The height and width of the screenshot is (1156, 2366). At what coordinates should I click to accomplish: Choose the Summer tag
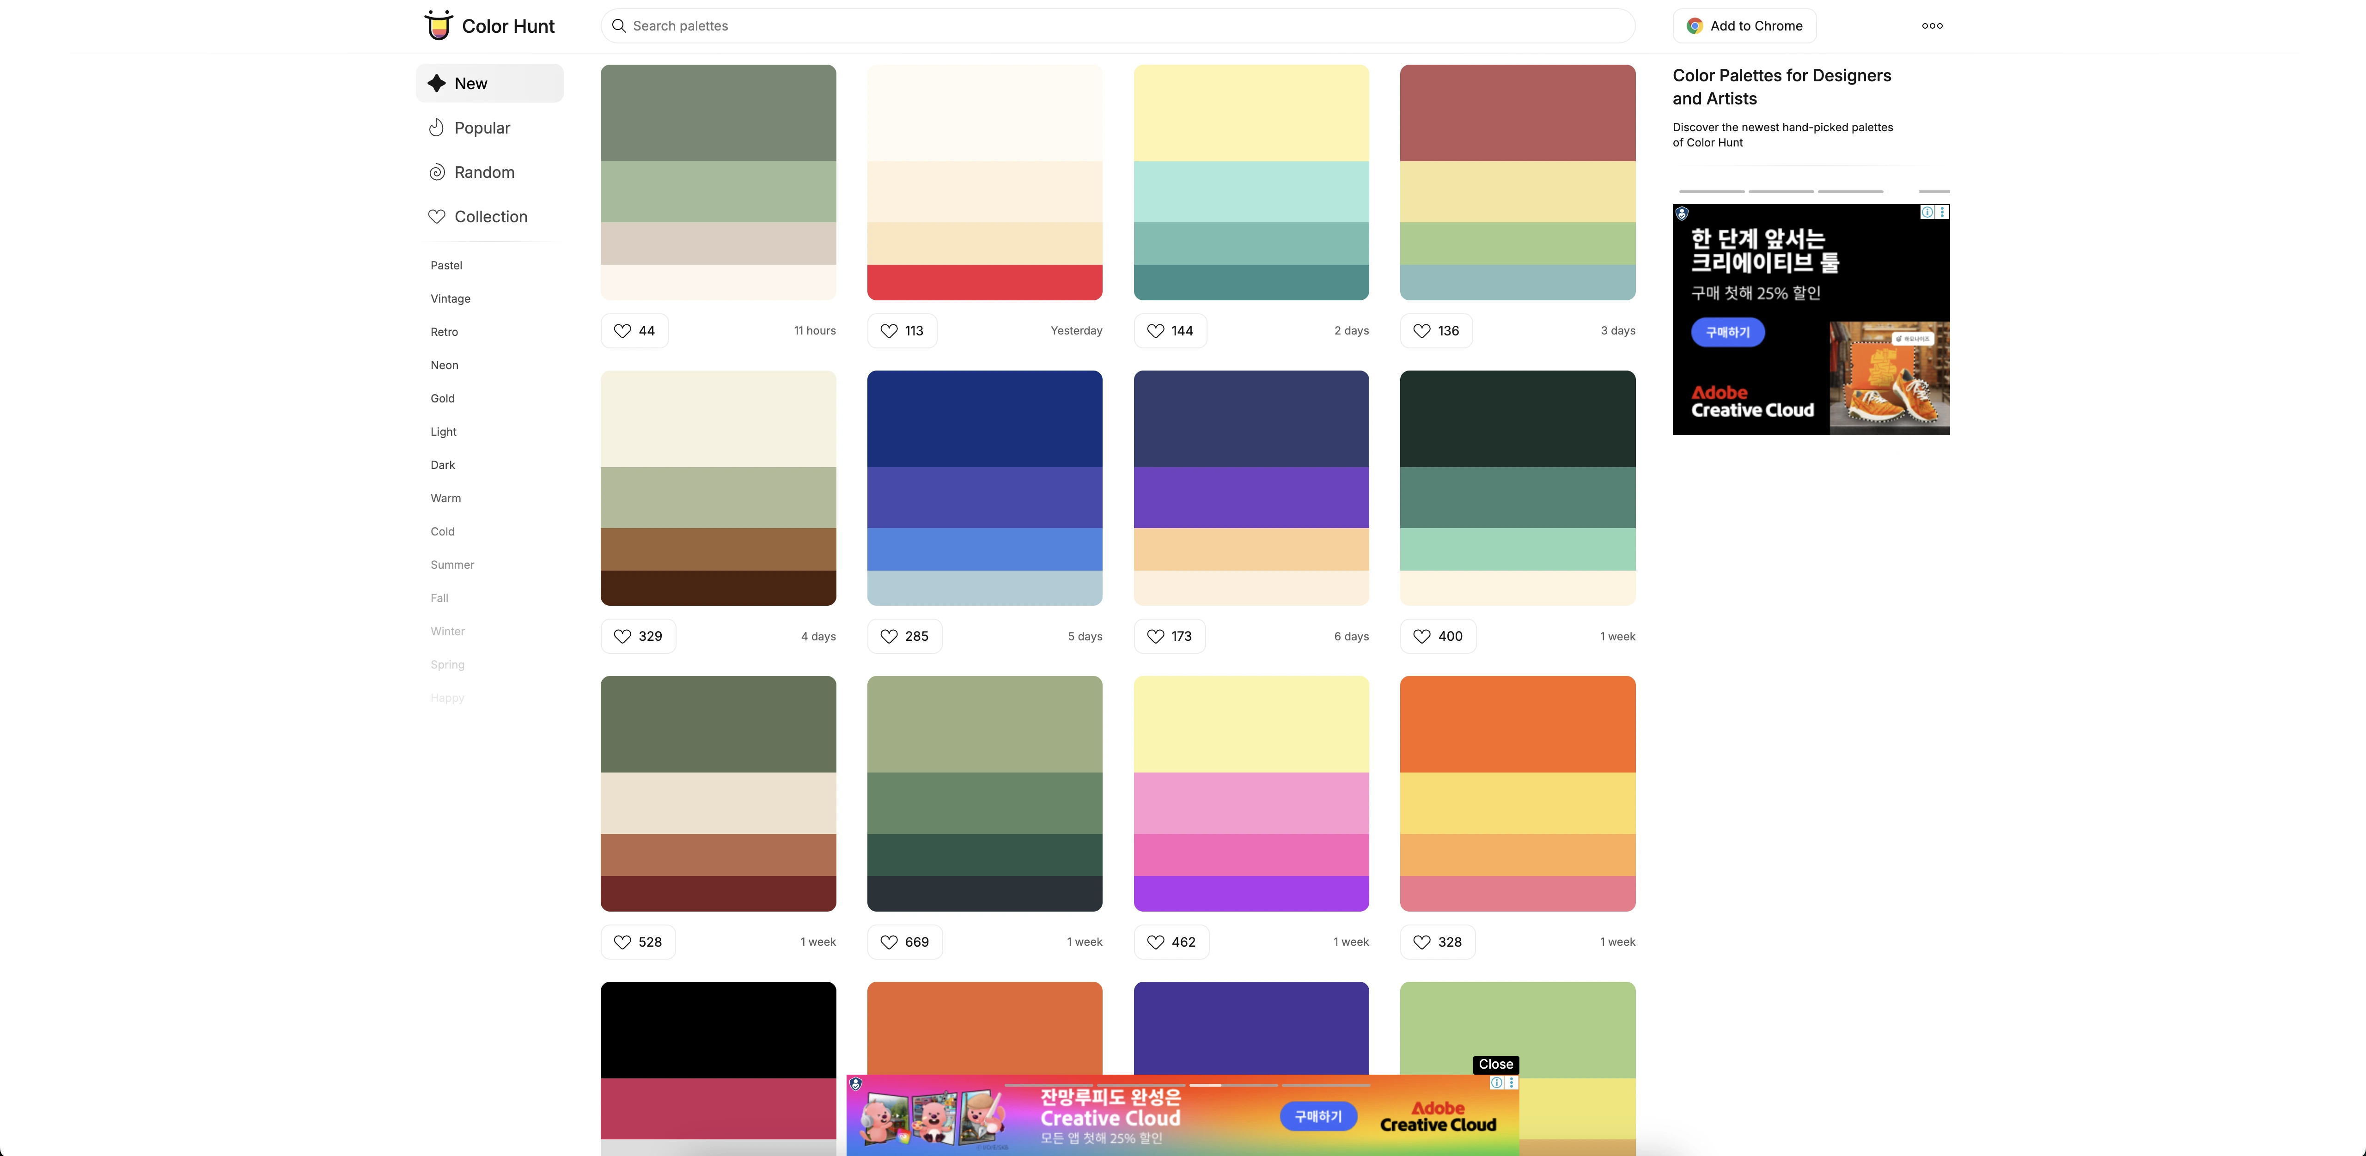(452, 565)
